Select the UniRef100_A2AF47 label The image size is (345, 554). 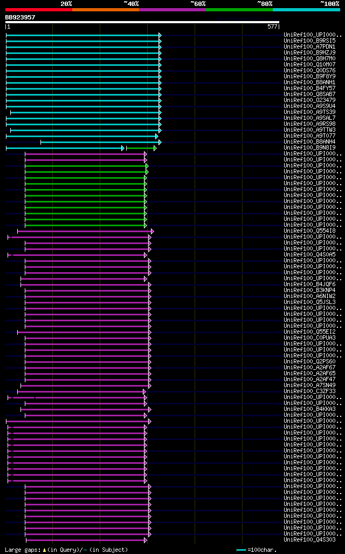(309, 379)
